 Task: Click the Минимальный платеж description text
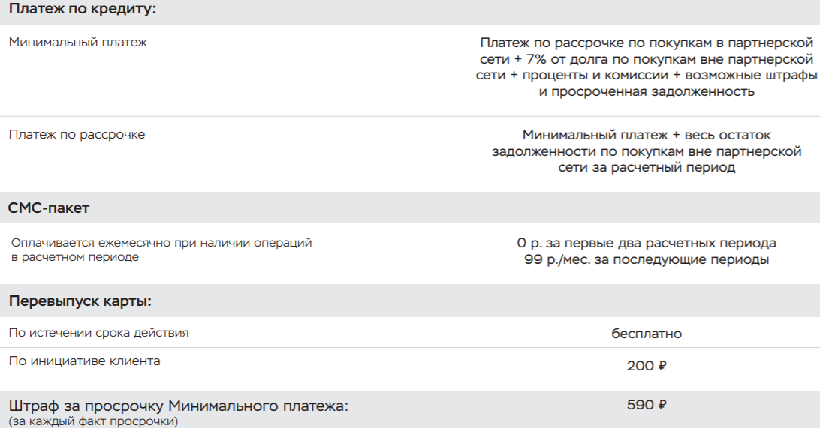(647, 67)
